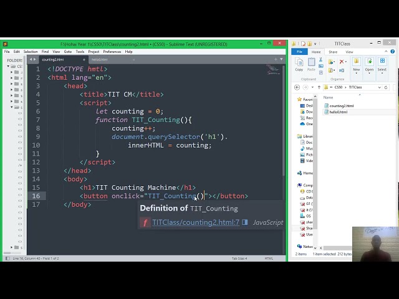Click the new tab plus icon in Sublime
The width and height of the screenshot is (399, 299).
click(x=276, y=59)
